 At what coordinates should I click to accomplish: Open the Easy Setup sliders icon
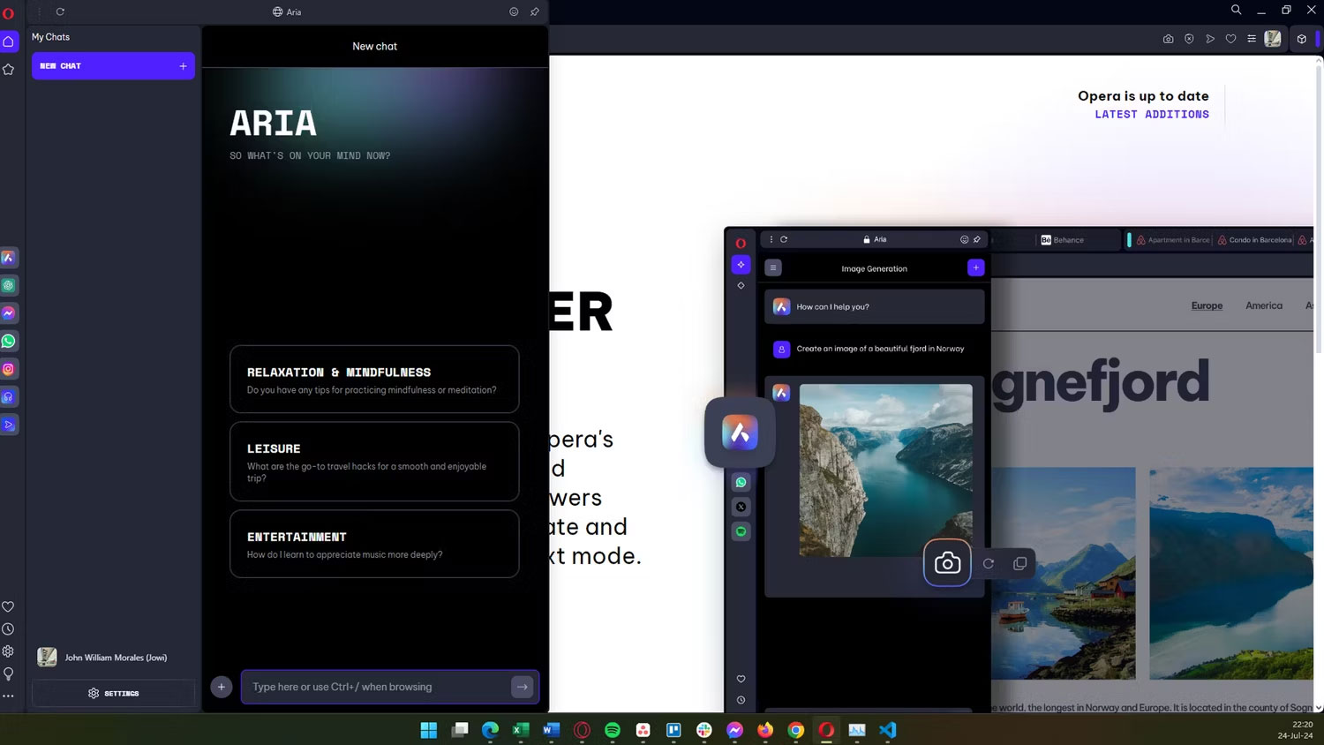click(1251, 39)
